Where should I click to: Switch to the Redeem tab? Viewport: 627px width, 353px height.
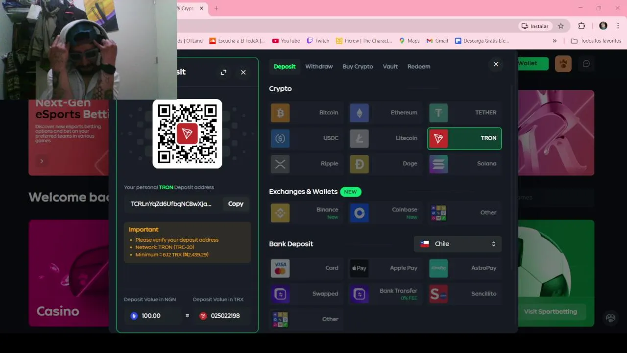pos(419,67)
